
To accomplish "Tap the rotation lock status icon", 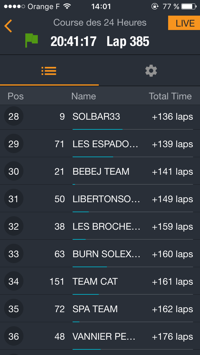I will point(155,6).
